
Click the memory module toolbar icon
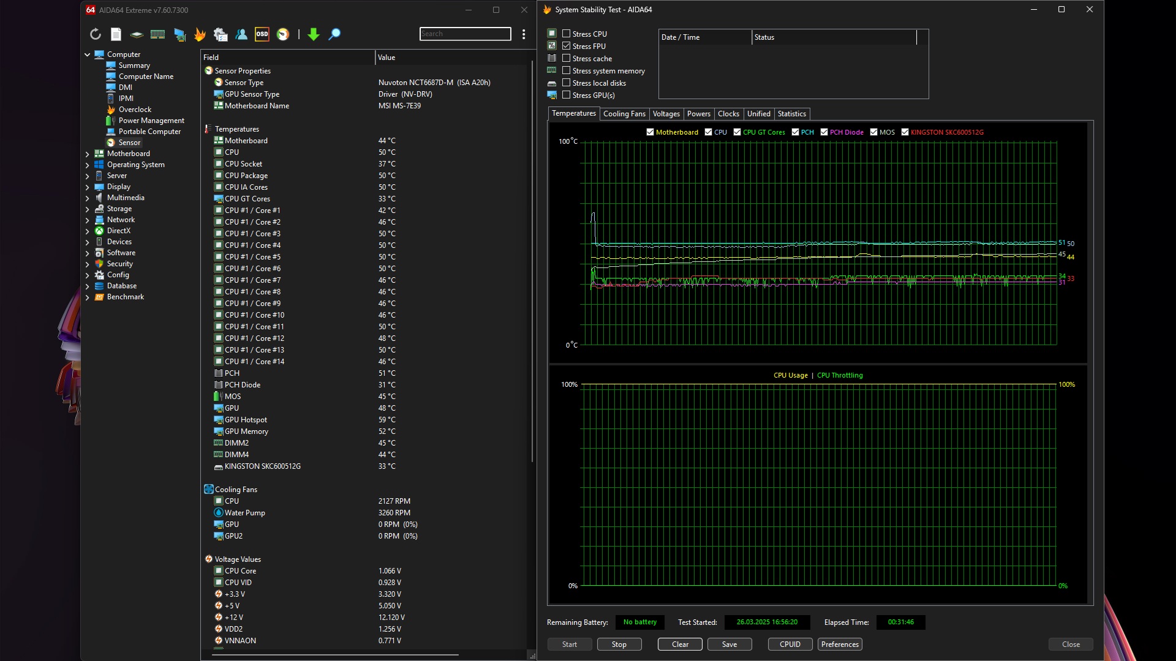(157, 34)
